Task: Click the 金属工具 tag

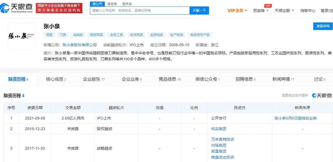Action: pyautogui.click(x=116, y=35)
